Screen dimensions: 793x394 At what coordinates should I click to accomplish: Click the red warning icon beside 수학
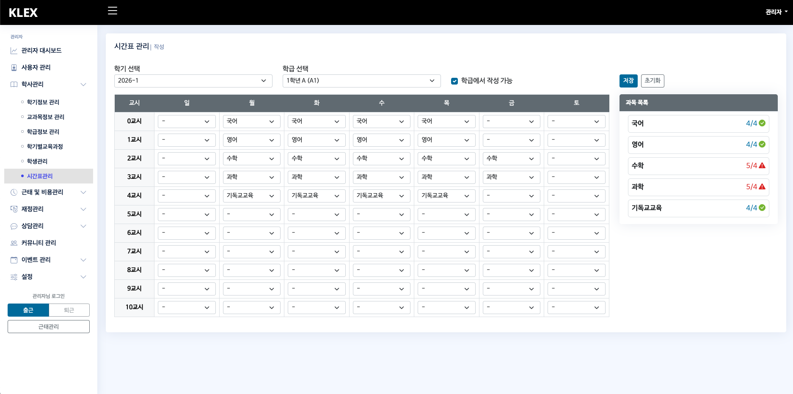click(x=762, y=166)
